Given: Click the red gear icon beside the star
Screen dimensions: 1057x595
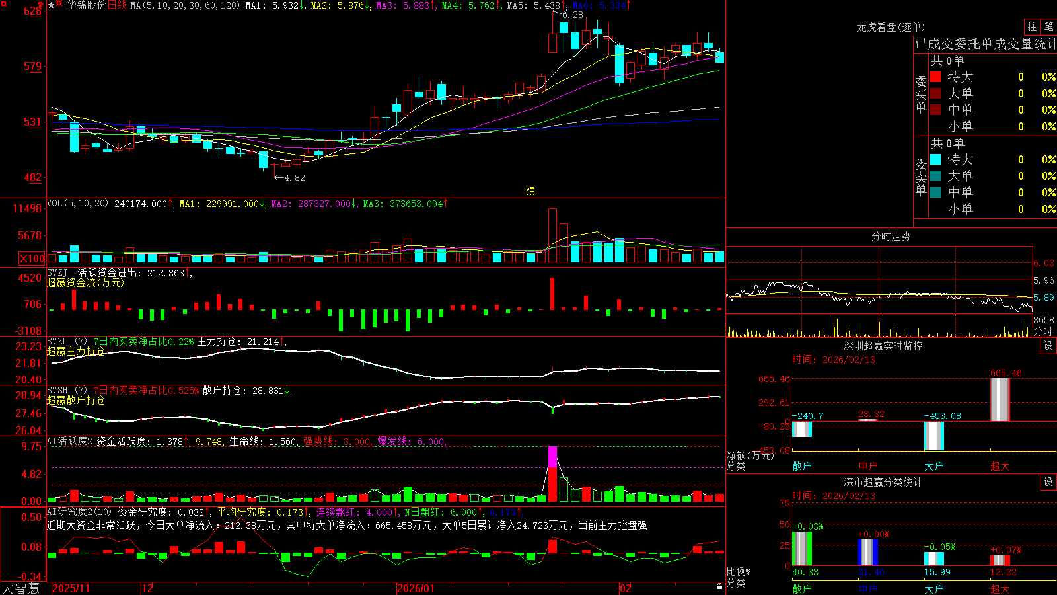Looking at the screenshot, I should (x=59, y=5).
